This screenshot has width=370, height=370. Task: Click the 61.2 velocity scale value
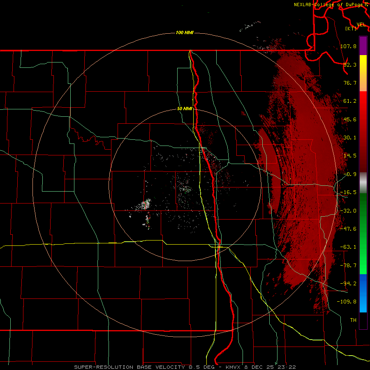click(350, 101)
